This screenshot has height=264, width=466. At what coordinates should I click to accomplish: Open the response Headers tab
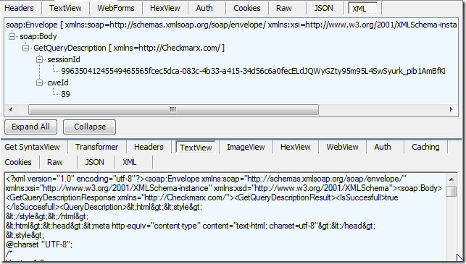click(149, 147)
